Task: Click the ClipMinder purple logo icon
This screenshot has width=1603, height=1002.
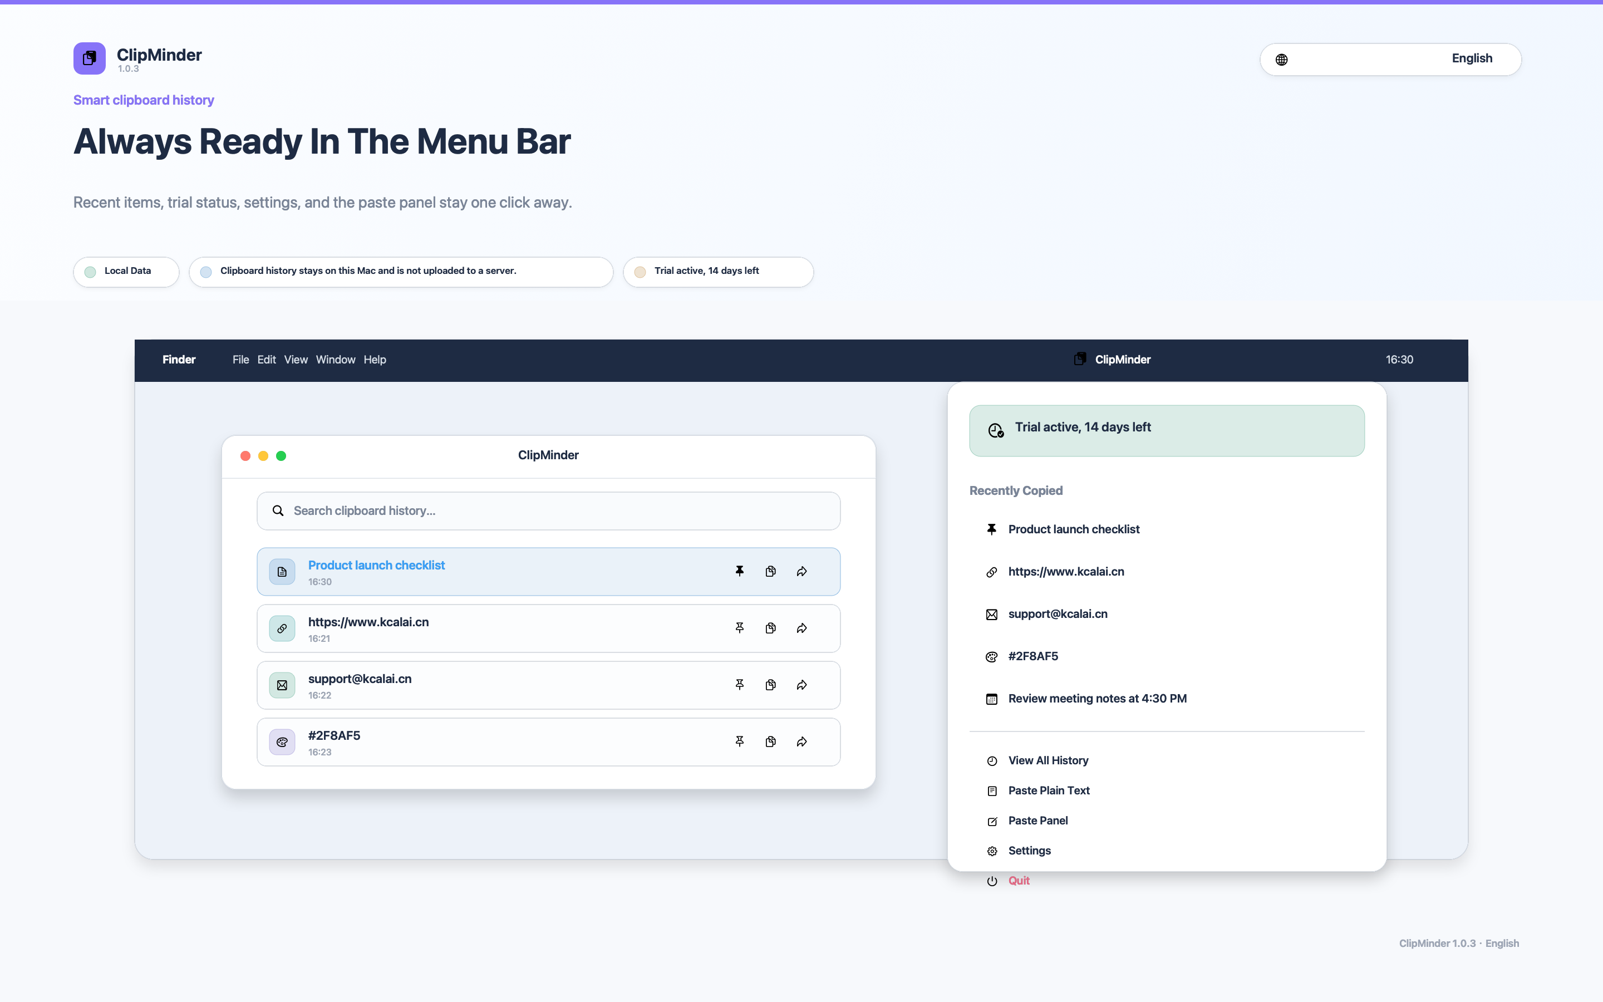Action: (90, 58)
